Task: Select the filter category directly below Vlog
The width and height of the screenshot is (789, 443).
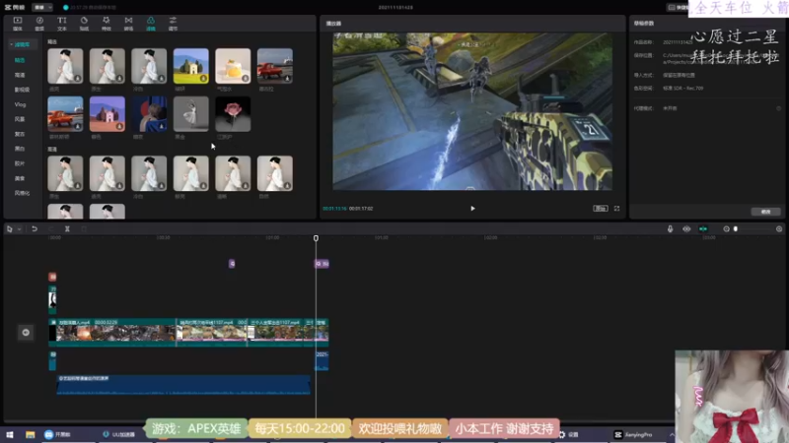Action: [20, 119]
